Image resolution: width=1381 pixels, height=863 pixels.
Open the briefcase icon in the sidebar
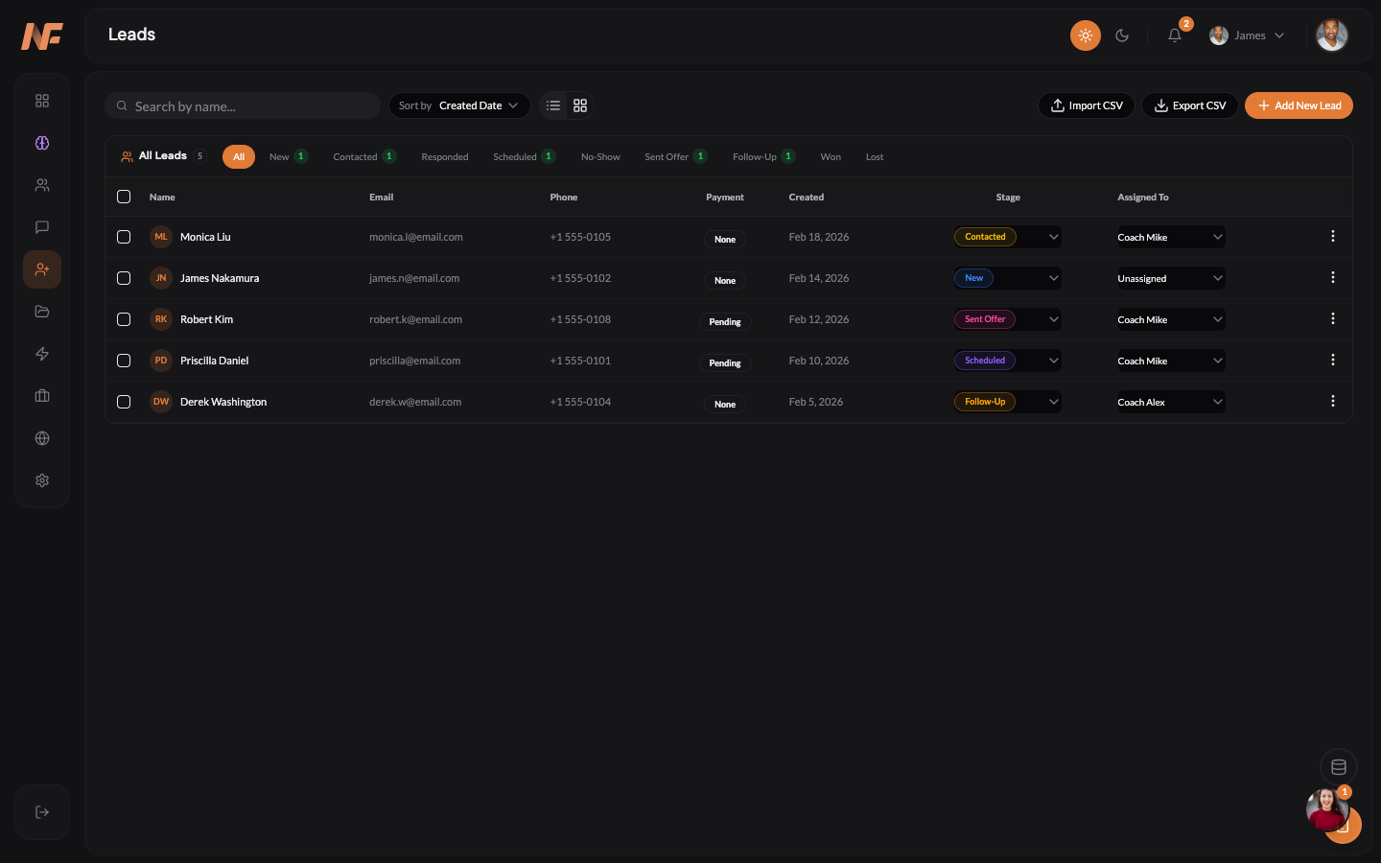coord(42,396)
